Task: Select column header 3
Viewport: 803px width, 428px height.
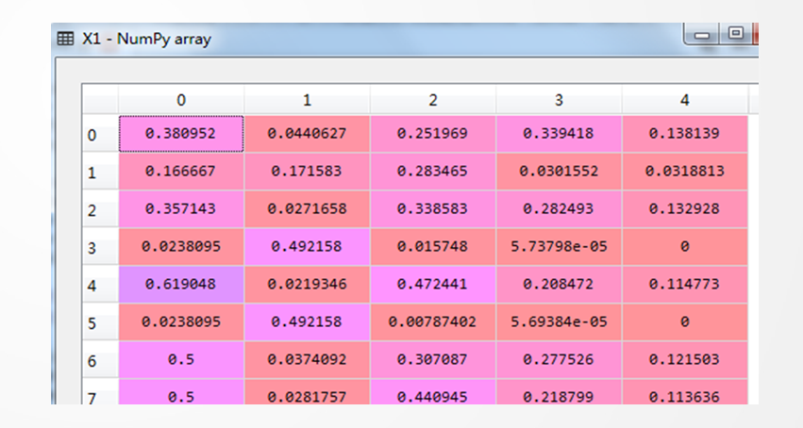Action: click(x=559, y=100)
